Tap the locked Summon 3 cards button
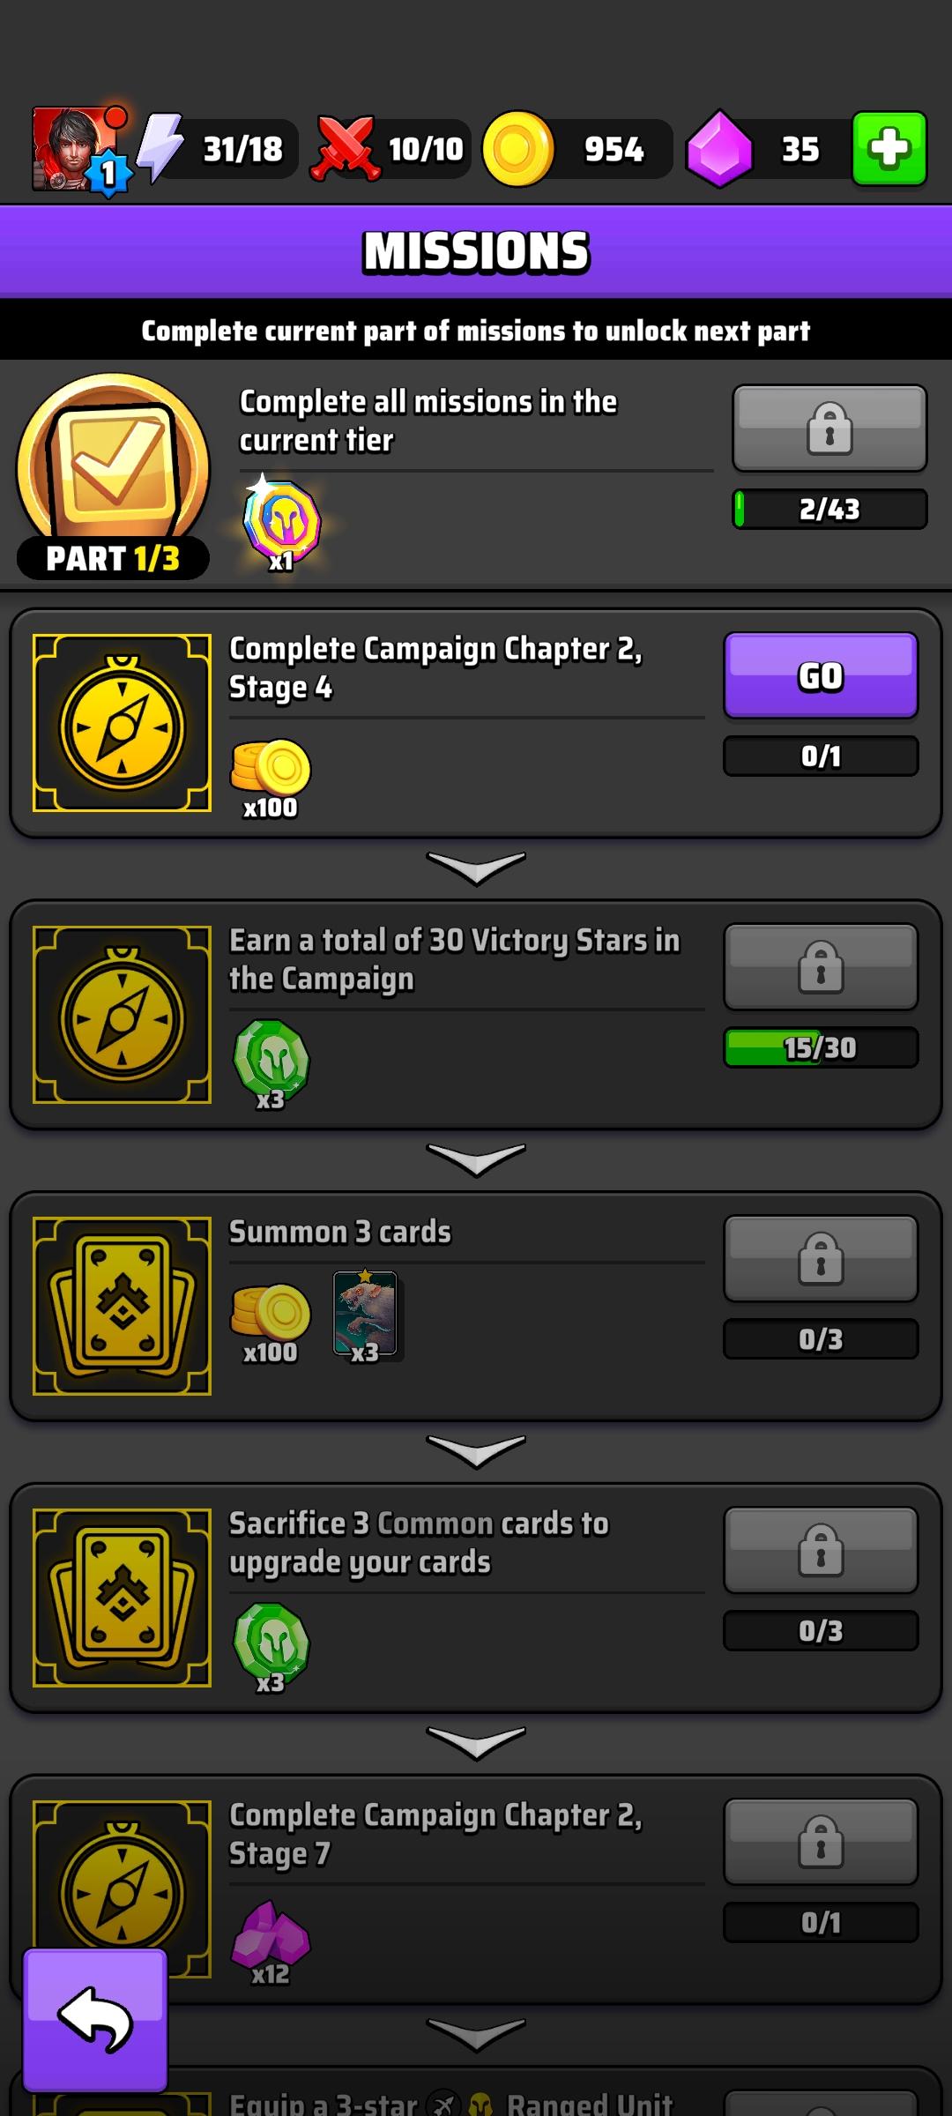This screenshot has width=952, height=2116. pos(821,1258)
